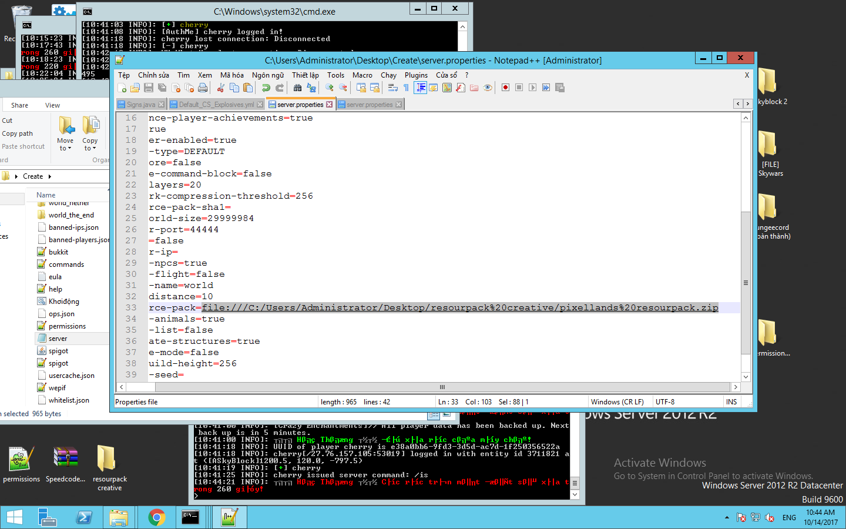This screenshot has width=846, height=529.
Task: Click the Save file icon in Notepad++ toolbar
Action: point(149,88)
